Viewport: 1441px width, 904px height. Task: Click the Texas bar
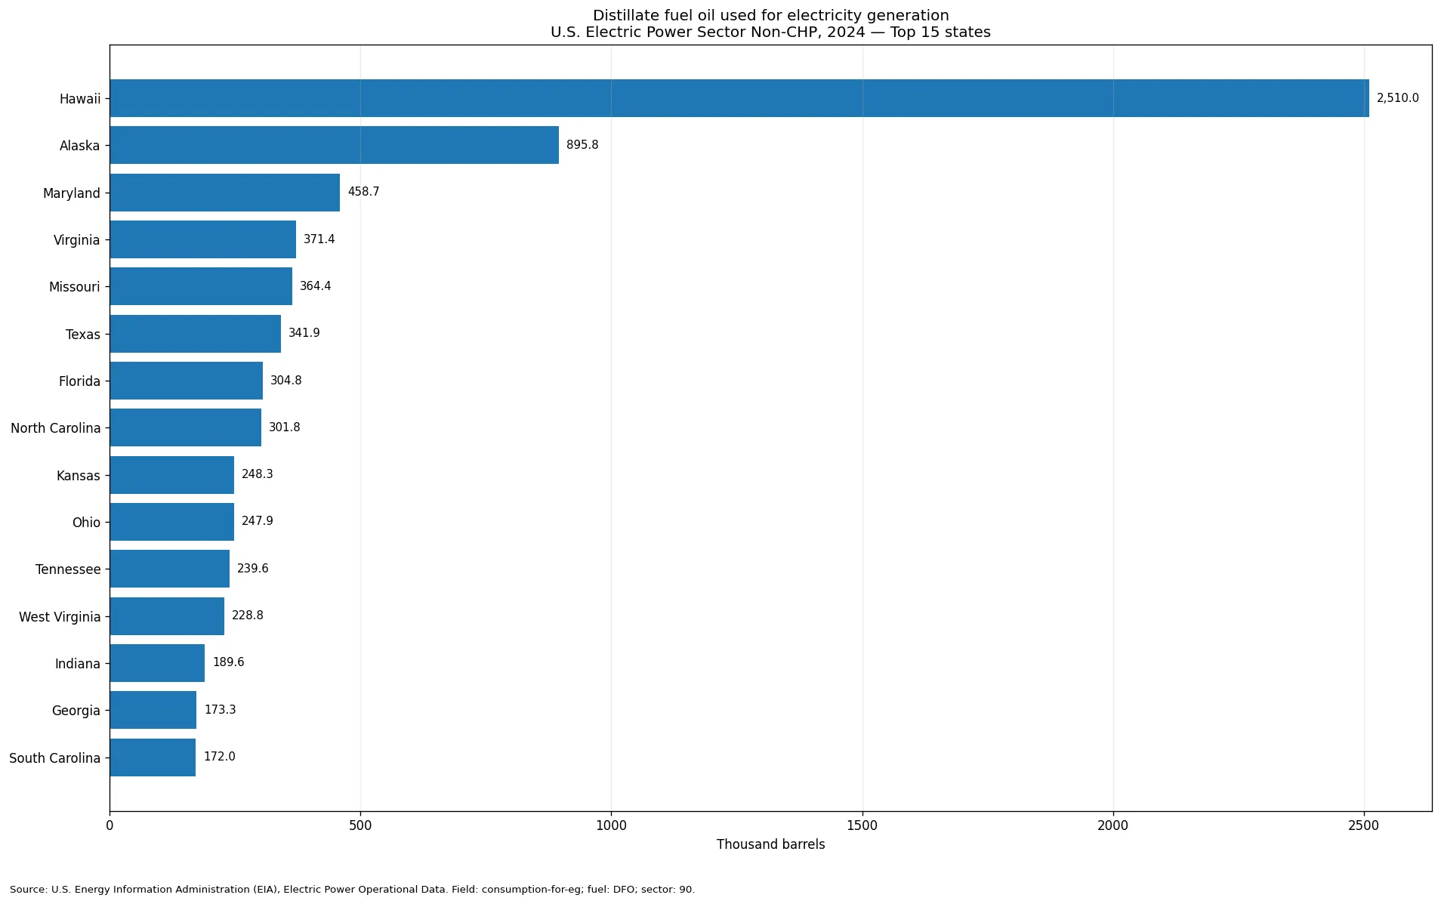pos(196,334)
